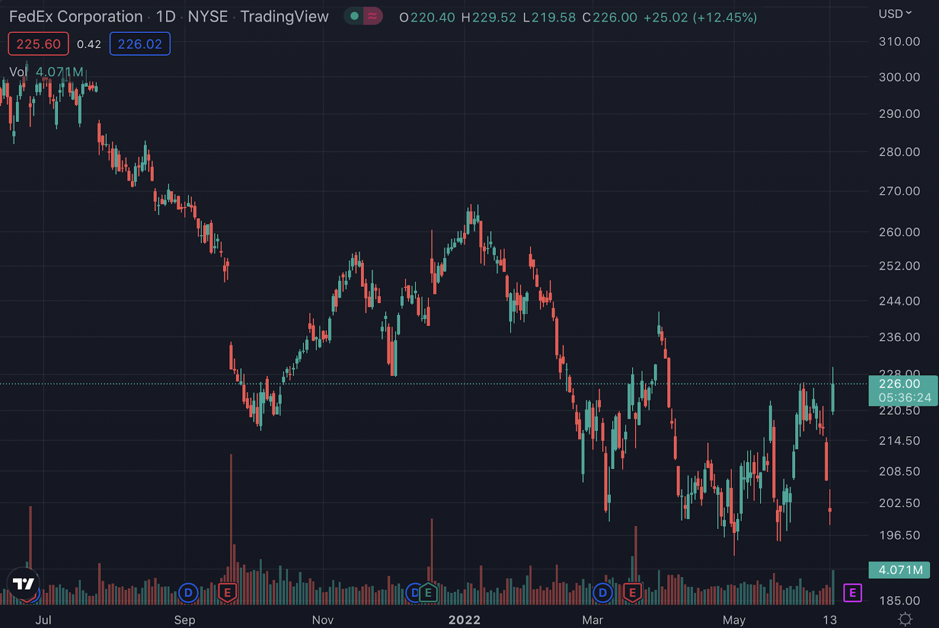Click the 0.42 spread value
Screen dimensions: 939x628
click(89, 44)
